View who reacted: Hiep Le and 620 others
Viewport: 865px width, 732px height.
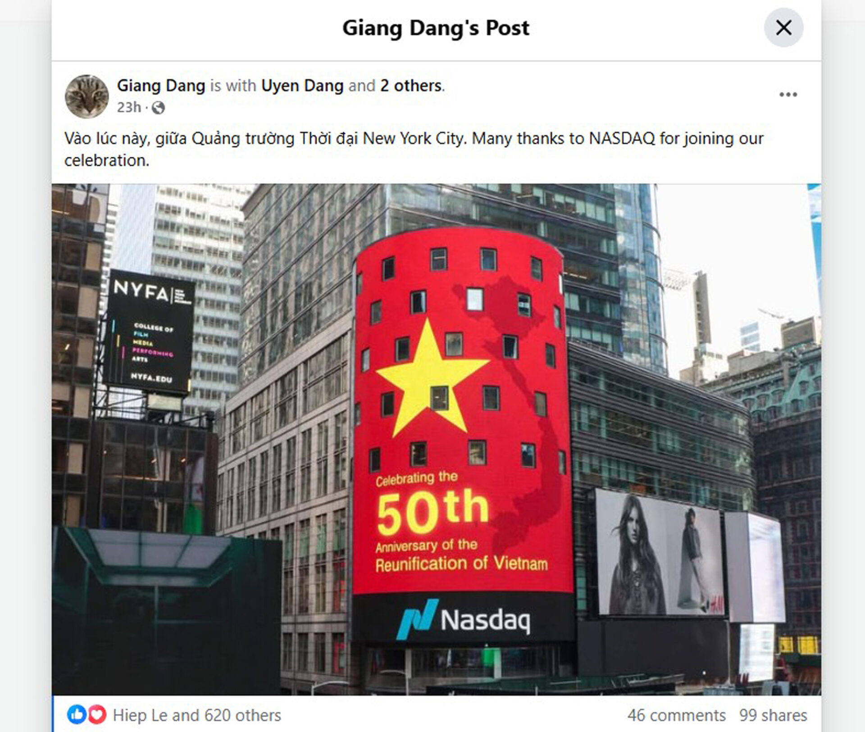click(x=196, y=715)
